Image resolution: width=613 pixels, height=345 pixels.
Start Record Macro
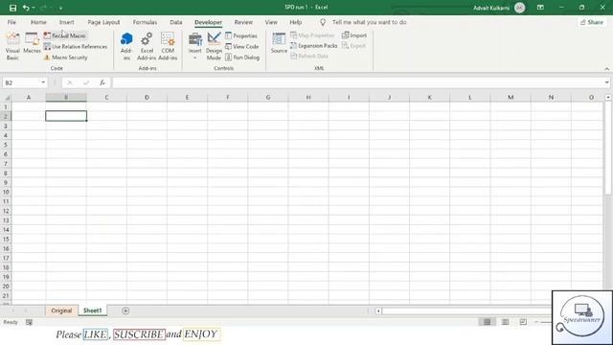coord(64,35)
